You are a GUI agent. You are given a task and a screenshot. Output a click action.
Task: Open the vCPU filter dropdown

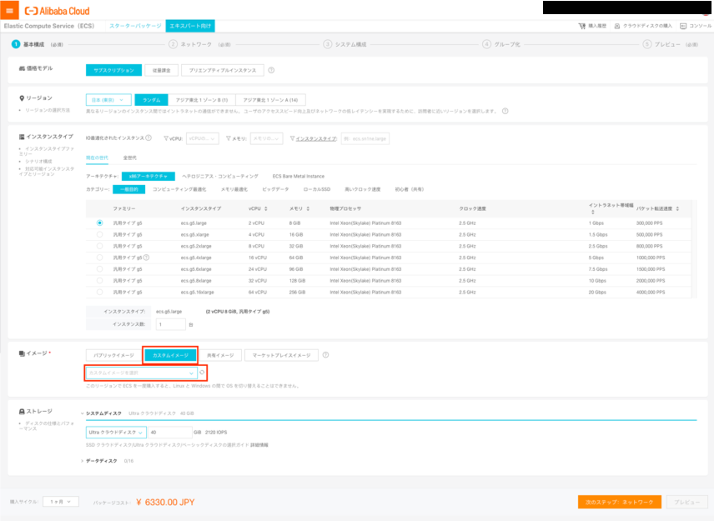coord(203,138)
